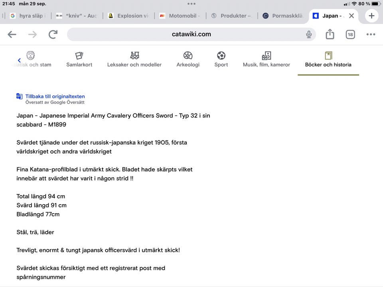The width and height of the screenshot is (383, 287).
Task: Open Musik, film, kameror category
Action: 267,59
